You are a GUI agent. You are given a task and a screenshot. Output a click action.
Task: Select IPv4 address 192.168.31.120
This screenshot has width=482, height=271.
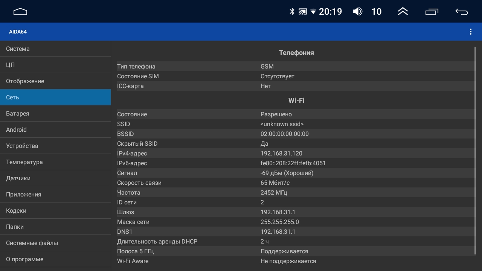(x=281, y=154)
